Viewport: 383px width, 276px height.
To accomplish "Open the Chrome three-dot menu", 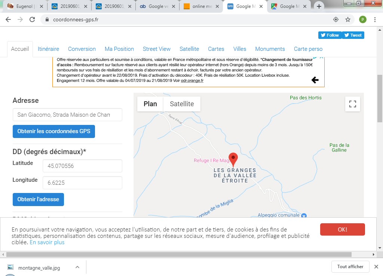I will pos(375,20).
